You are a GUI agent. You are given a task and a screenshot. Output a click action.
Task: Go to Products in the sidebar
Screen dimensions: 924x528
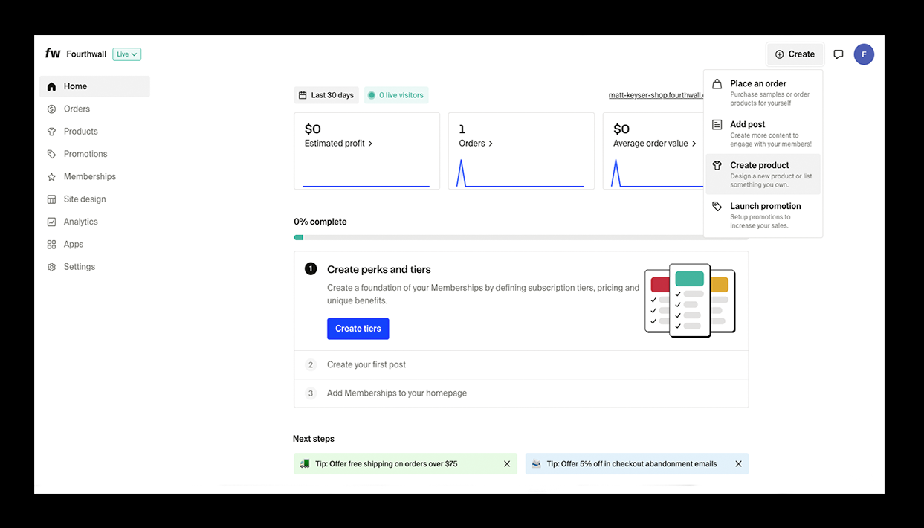click(80, 132)
